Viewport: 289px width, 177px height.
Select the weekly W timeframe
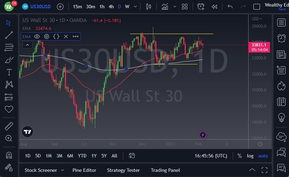(127, 7)
